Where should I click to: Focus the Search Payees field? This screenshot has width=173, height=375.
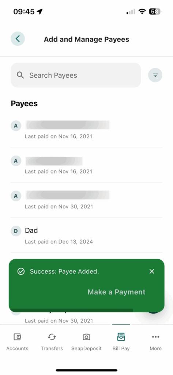tap(76, 75)
